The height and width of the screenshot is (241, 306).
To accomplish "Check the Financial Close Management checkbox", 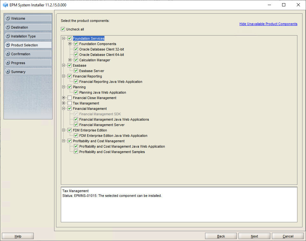I will [70, 98].
